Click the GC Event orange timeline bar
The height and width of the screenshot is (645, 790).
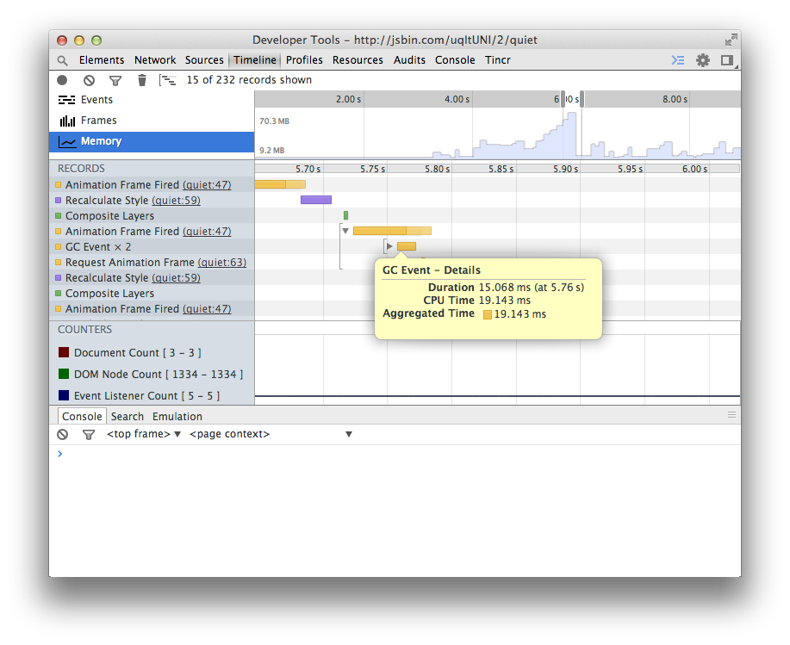click(x=407, y=246)
